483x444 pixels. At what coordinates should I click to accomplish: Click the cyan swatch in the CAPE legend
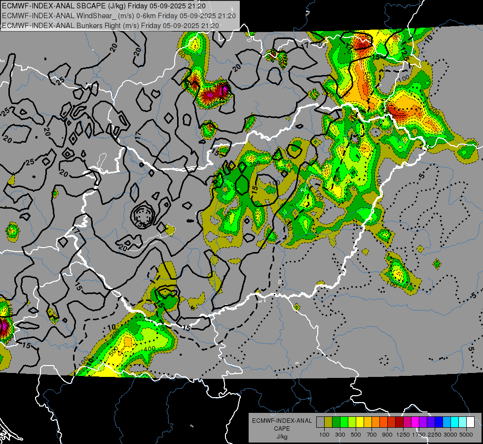click(x=455, y=422)
